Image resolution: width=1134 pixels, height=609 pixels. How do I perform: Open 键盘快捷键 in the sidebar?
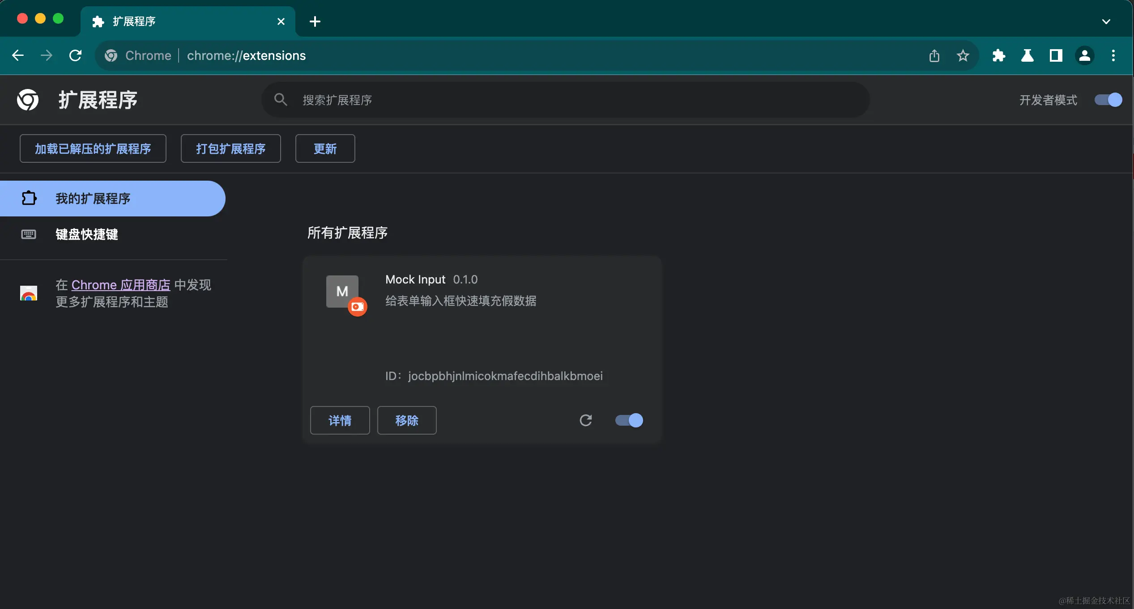tap(87, 234)
